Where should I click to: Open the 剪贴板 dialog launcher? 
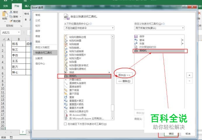[x=21, y=26]
